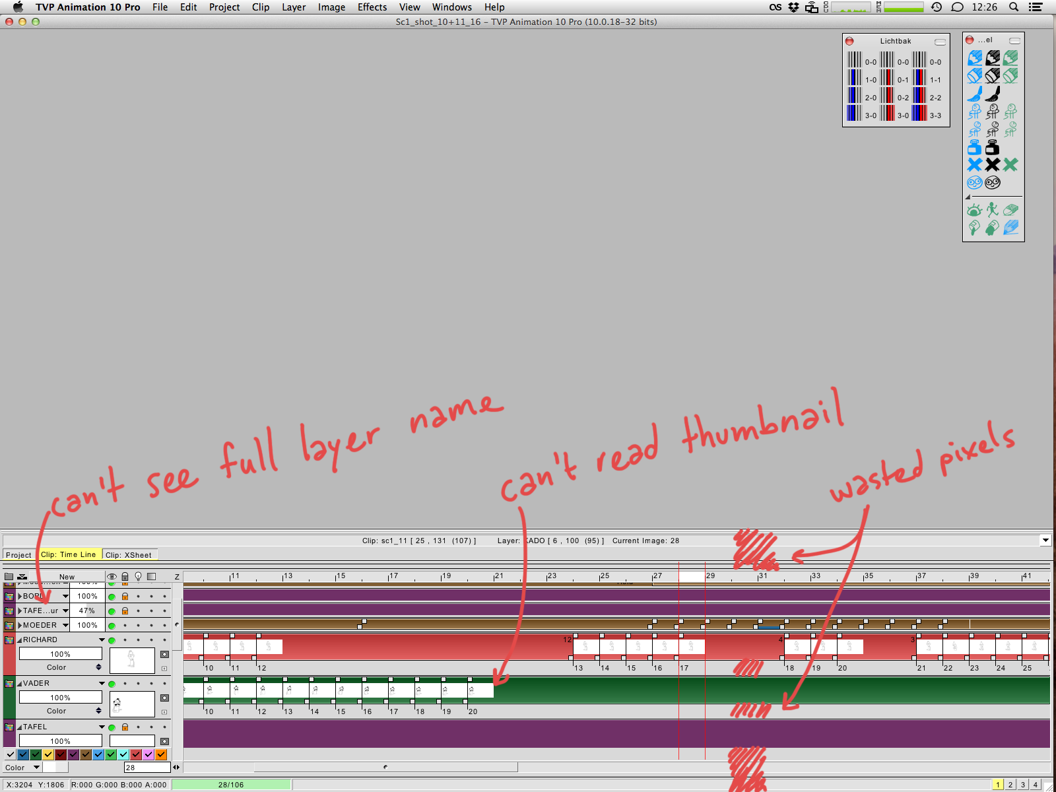Open the Effects menu
Viewport: 1056px width, 792px height.
[x=372, y=7]
